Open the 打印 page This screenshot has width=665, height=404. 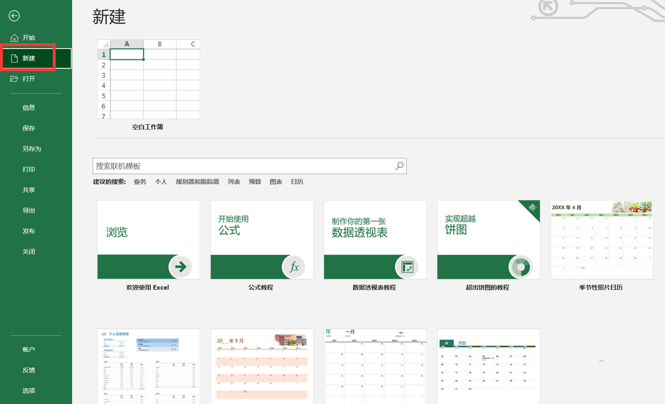click(29, 169)
